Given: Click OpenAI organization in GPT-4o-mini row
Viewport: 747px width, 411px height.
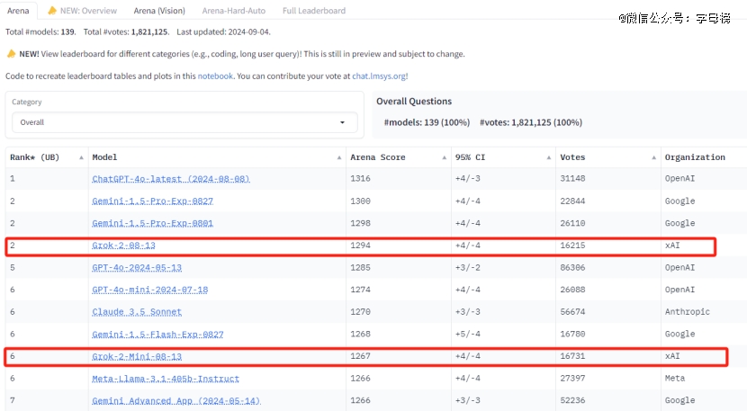Looking at the screenshot, I should (x=679, y=290).
